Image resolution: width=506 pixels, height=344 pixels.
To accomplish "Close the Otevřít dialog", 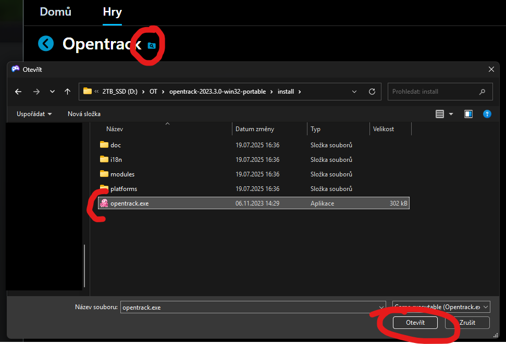I will 491,69.
